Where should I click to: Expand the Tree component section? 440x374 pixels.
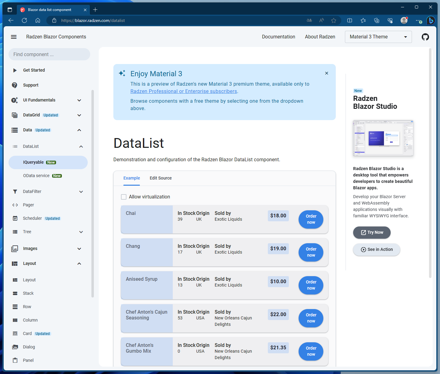(x=81, y=232)
